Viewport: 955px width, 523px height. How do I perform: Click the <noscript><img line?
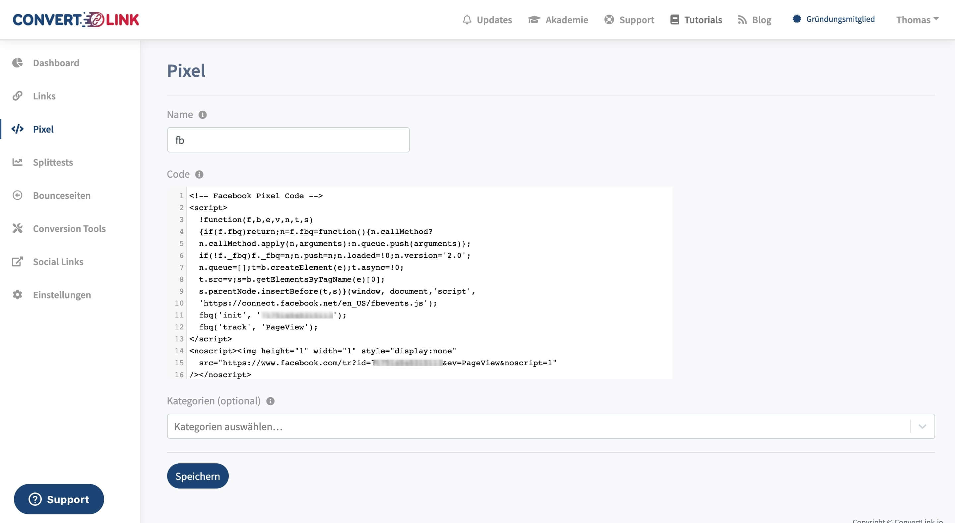click(323, 351)
